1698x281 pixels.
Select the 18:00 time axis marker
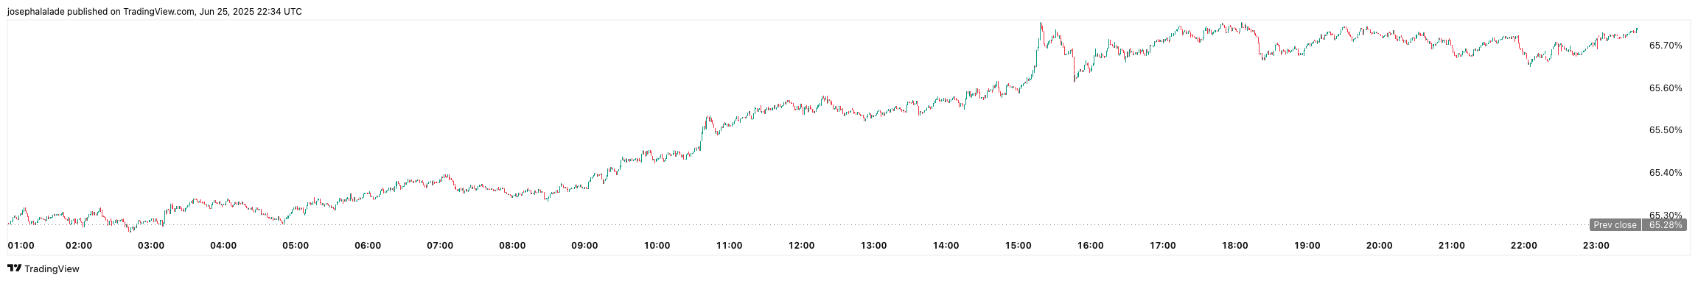1234,245
